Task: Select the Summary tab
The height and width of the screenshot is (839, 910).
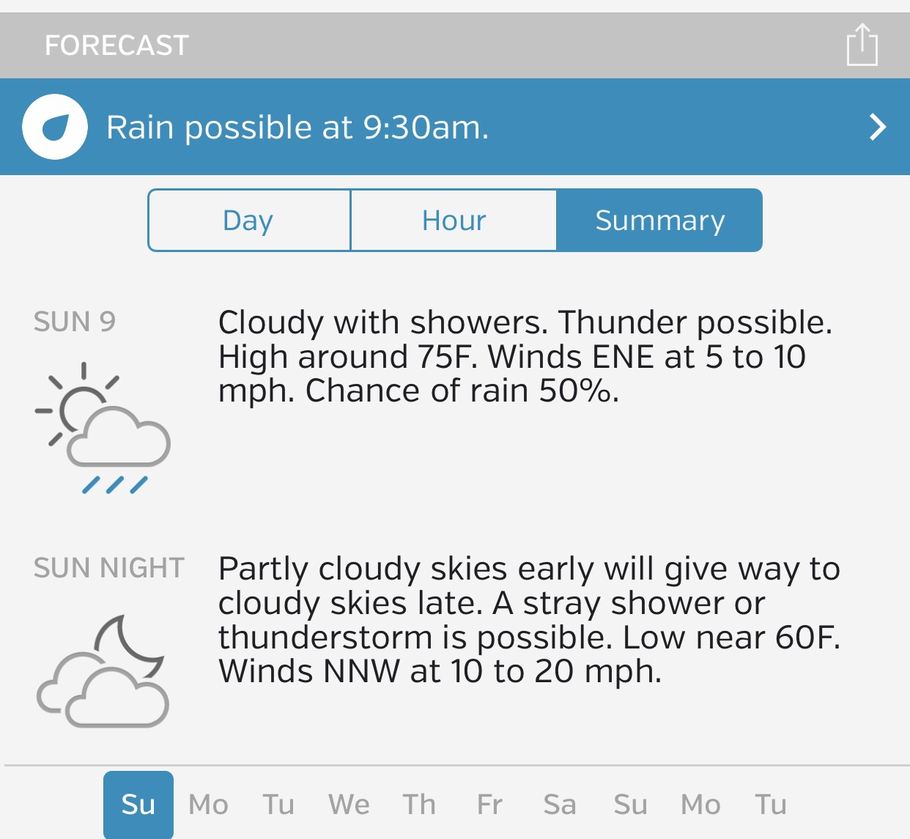Action: (x=659, y=221)
